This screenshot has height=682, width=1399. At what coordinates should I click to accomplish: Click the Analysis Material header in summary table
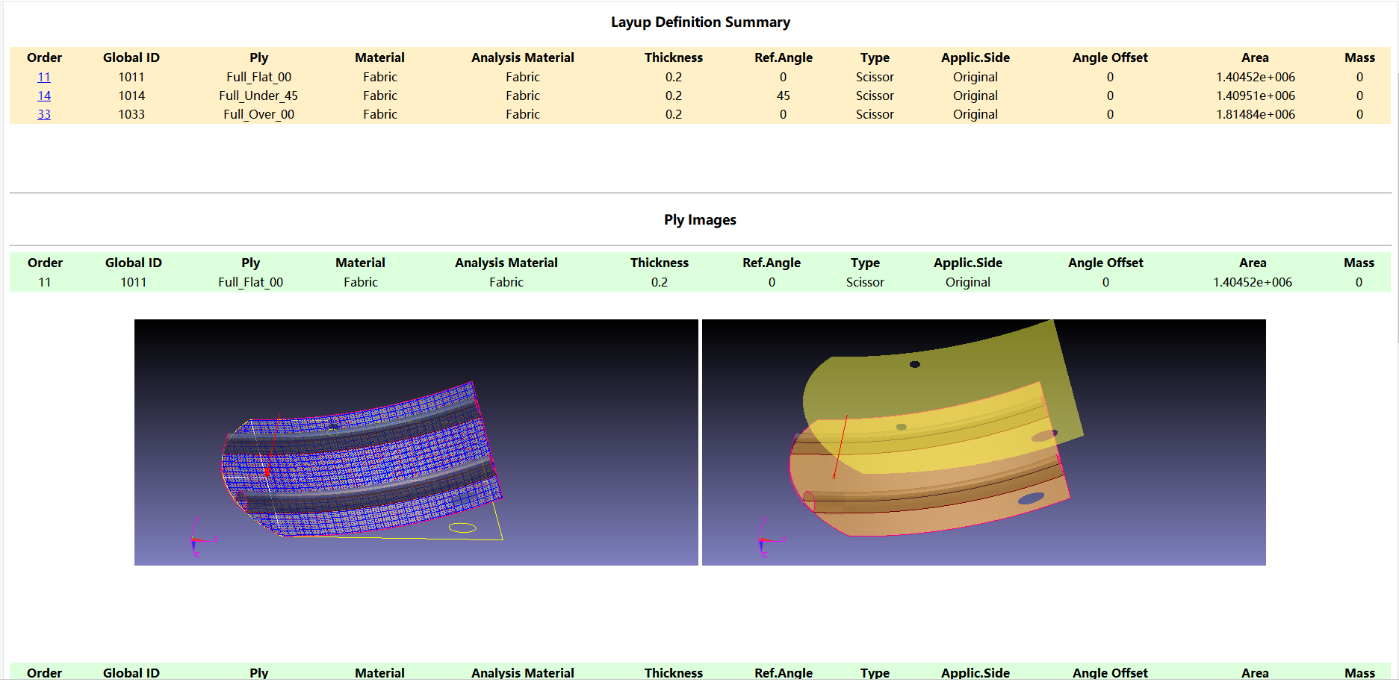click(x=523, y=57)
